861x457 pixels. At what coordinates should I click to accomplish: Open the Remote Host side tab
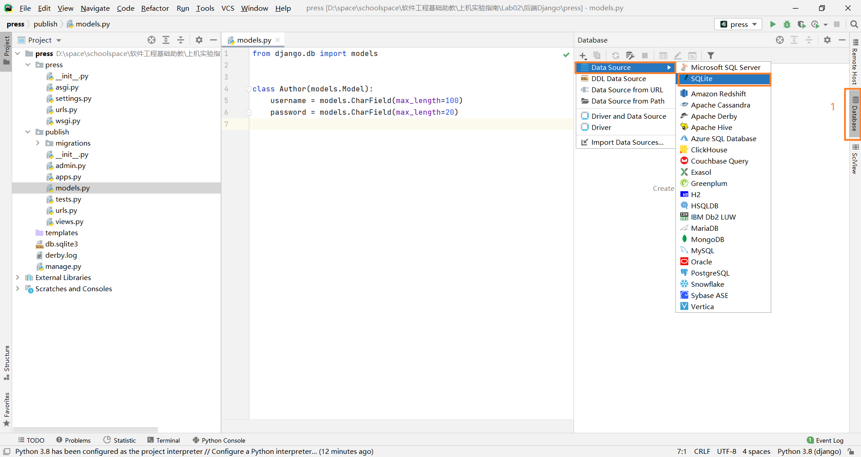pos(855,62)
